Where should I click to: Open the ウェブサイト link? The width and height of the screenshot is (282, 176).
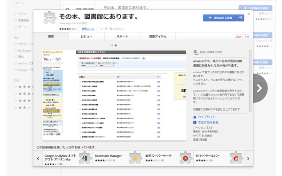click(x=207, y=117)
